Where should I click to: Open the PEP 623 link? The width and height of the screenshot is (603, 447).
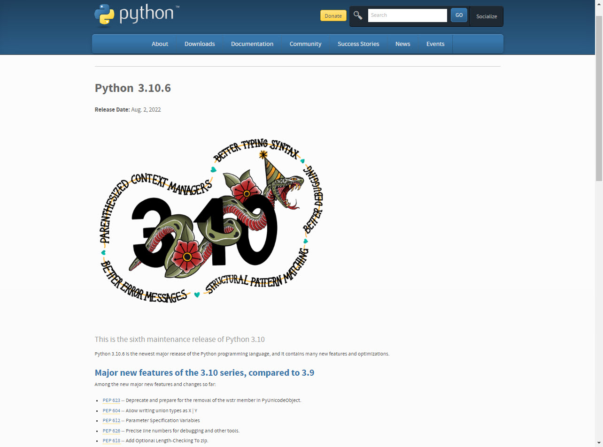tap(111, 401)
